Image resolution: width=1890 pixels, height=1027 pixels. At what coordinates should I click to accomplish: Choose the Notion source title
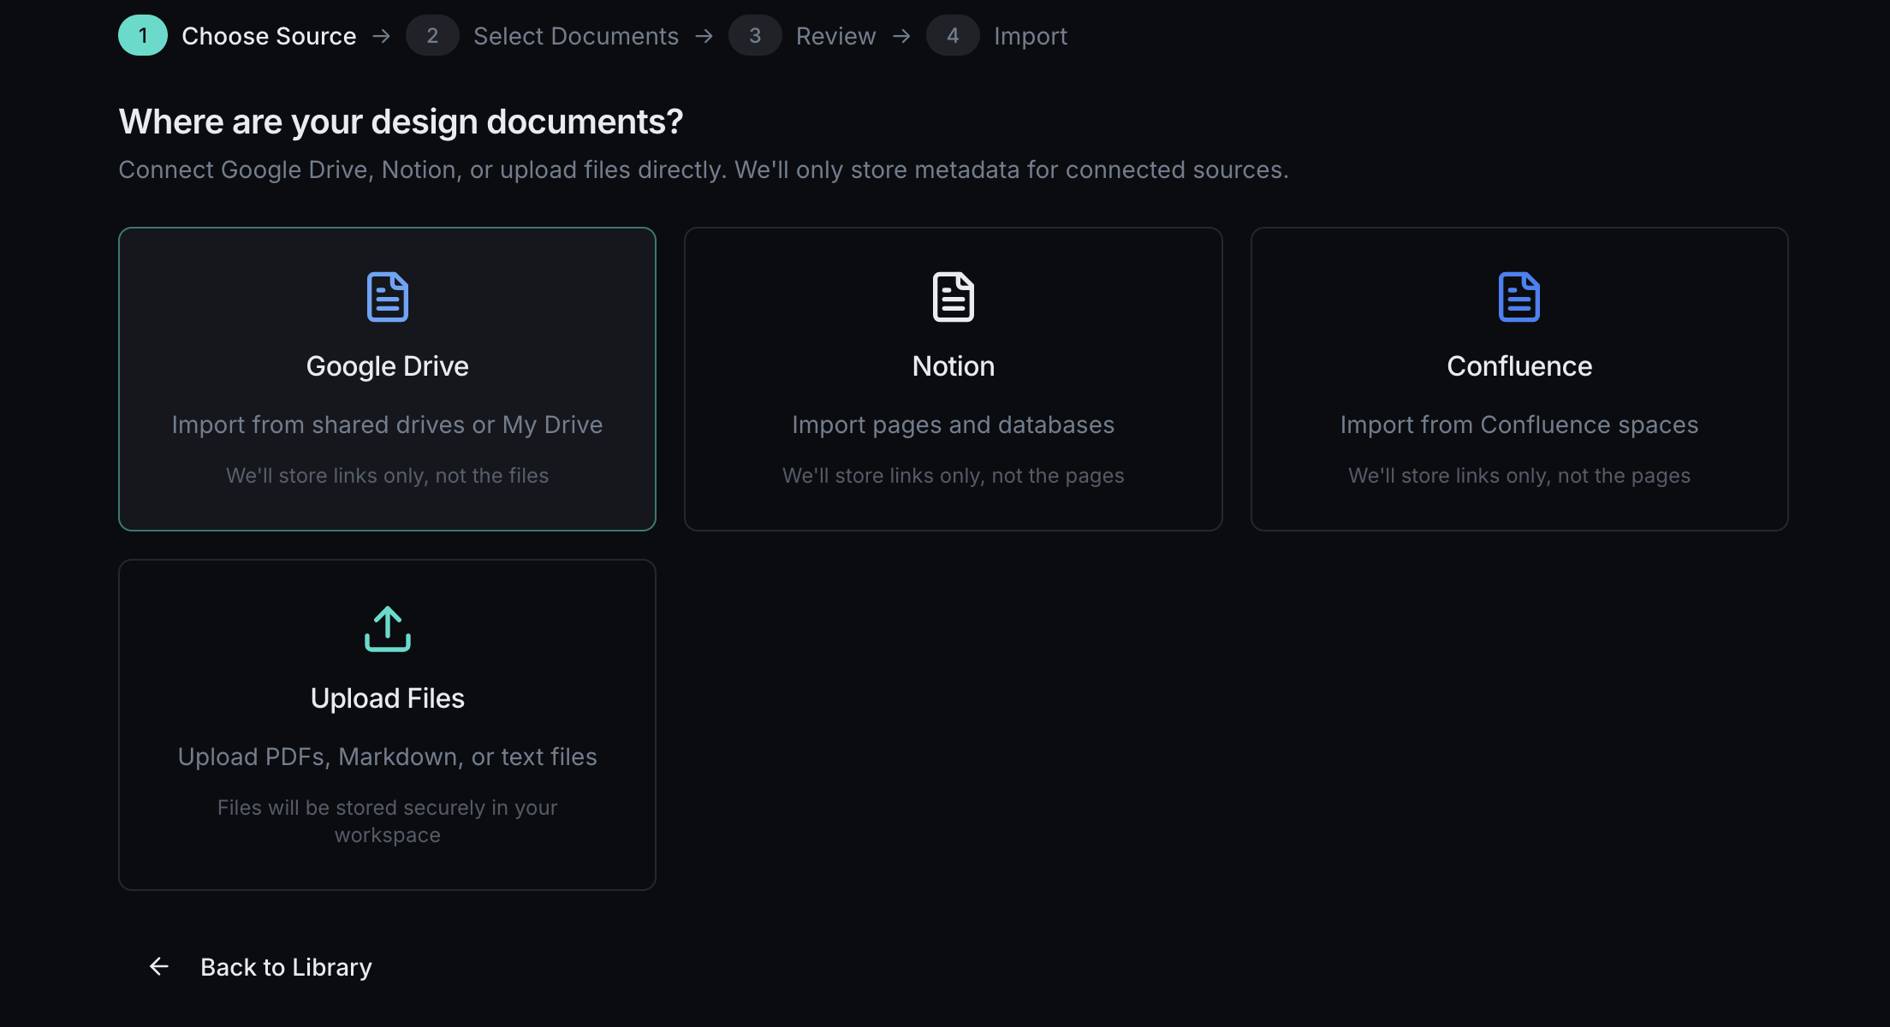point(953,366)
